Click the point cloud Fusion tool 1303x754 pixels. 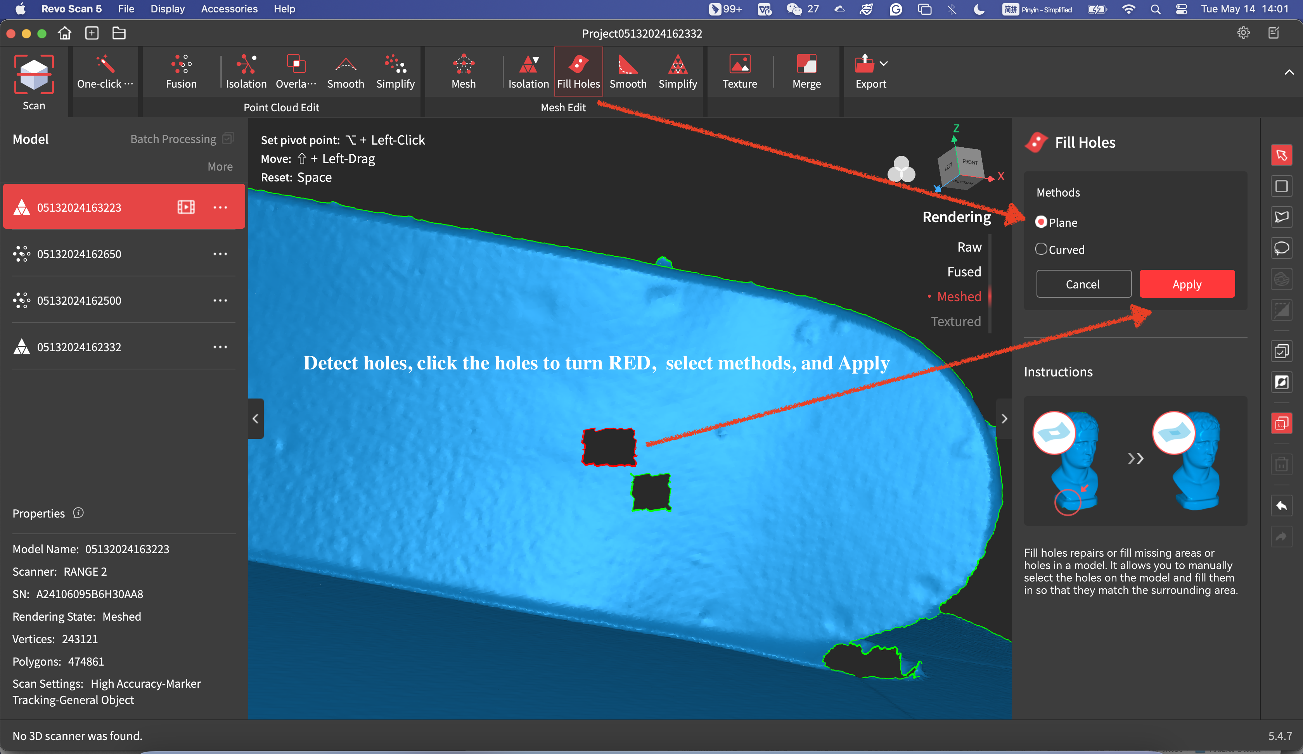[181, 71]
